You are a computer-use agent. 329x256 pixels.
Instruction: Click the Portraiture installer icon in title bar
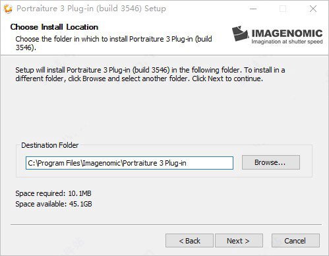click(x=8, y=9)
